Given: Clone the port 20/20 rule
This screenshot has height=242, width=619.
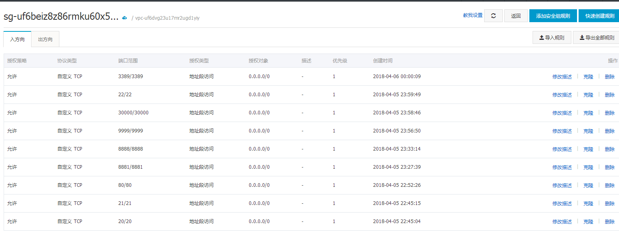Looking at the screenshot, I should pos(588,222).
